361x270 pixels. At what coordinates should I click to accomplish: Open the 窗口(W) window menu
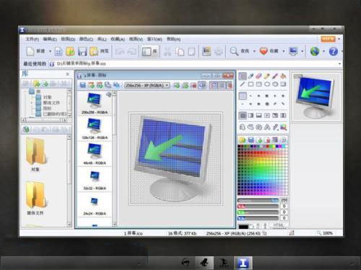click(x=155, y=39)
